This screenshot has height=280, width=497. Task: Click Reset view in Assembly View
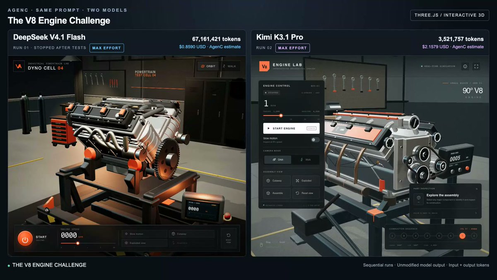[306, 193]
